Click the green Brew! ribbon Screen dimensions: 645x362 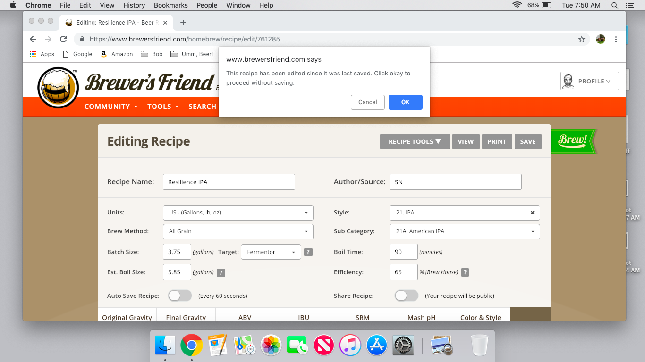pos(573,140)
